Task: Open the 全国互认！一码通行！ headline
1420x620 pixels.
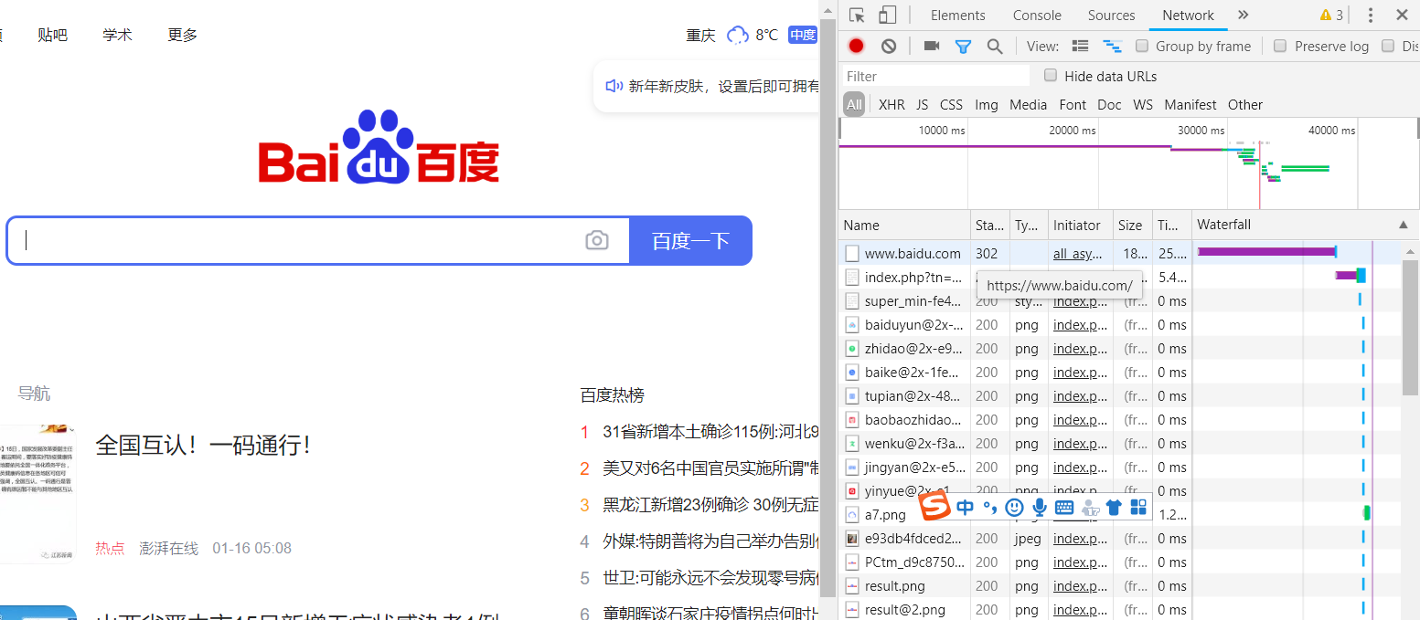Action: (203, 446)
